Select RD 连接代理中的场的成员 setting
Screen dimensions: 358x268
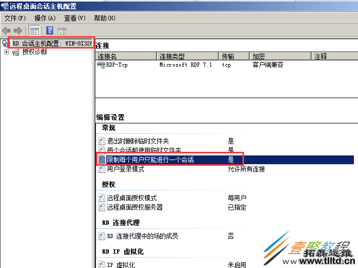(x=142, y=236)
